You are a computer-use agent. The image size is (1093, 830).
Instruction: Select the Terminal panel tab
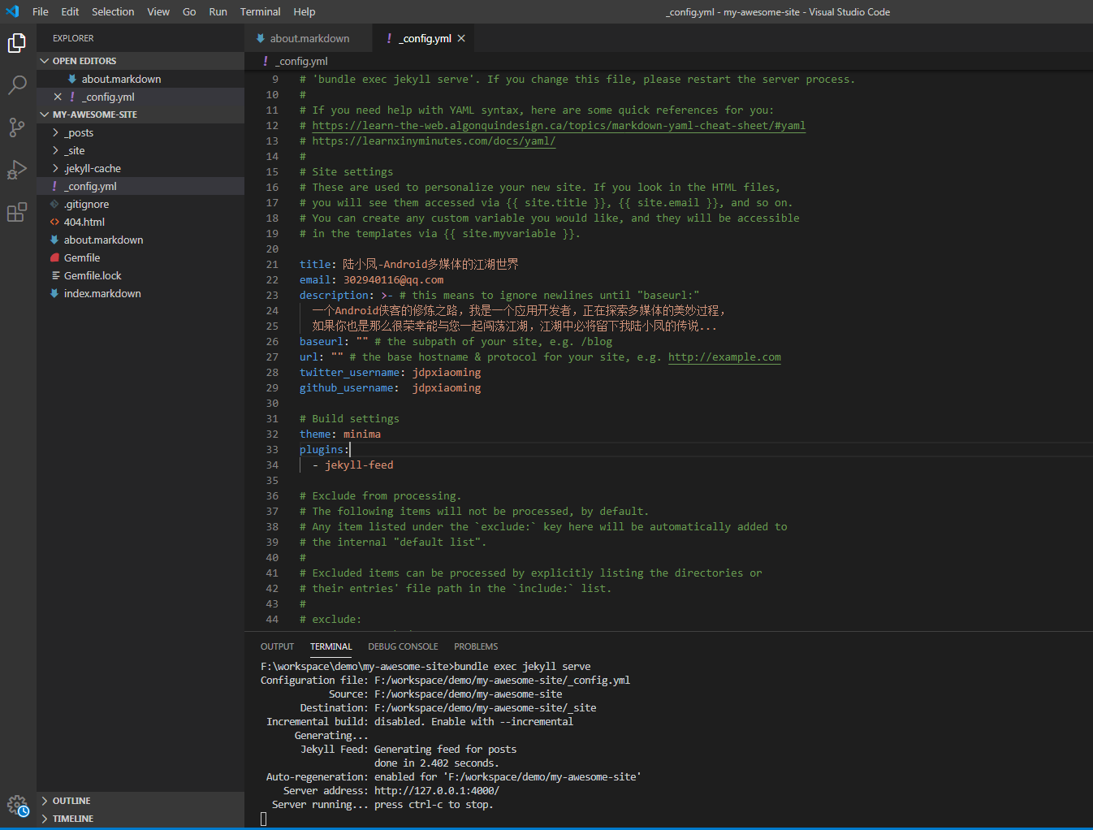(x=330, y=646)
